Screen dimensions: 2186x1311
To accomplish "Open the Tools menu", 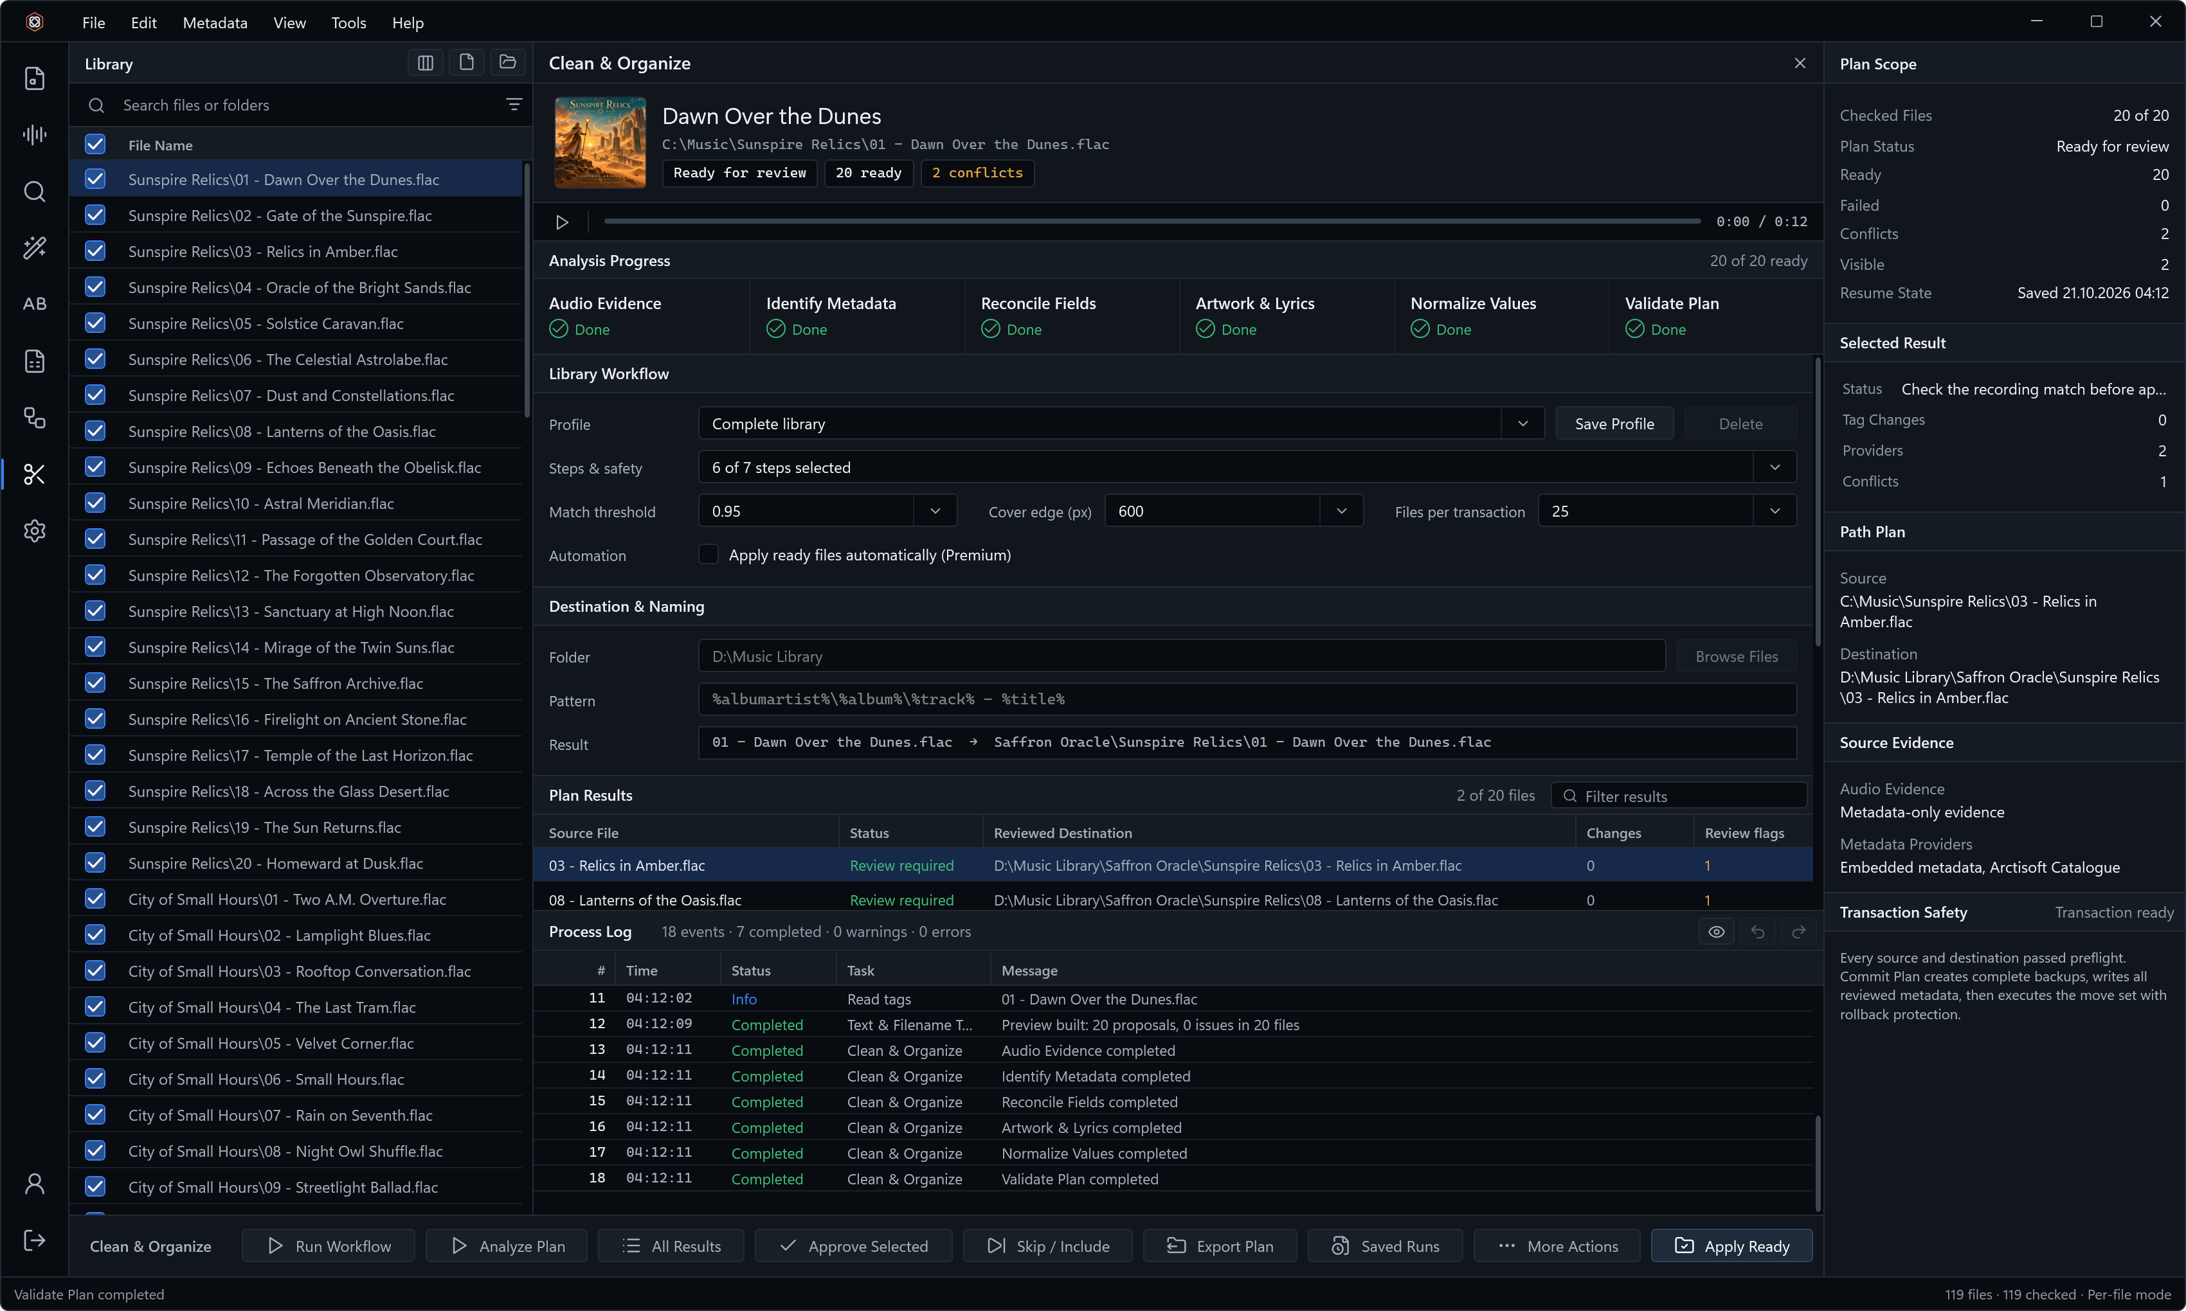I will click(348, 22).
